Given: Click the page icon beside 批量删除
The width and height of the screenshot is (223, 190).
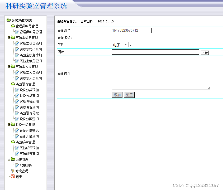Looking at the screenshot, I should [17, 165].
